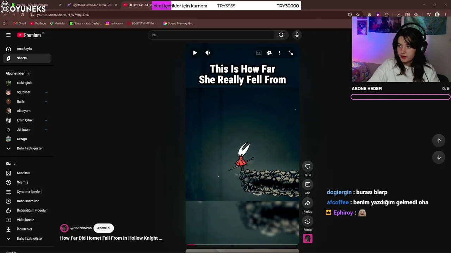Switch to the Stream - Kick Dashboard tab

(x=34, y=5)
